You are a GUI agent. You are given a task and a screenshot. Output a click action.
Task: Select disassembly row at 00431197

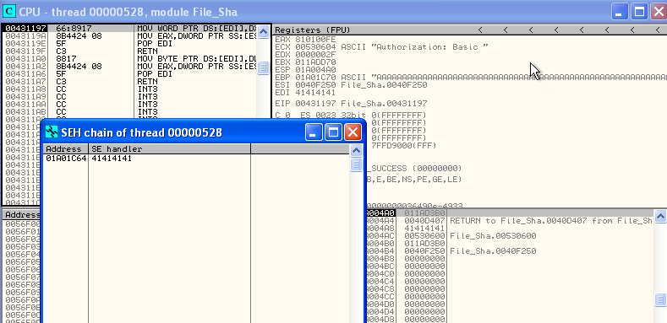coord(129,29)
